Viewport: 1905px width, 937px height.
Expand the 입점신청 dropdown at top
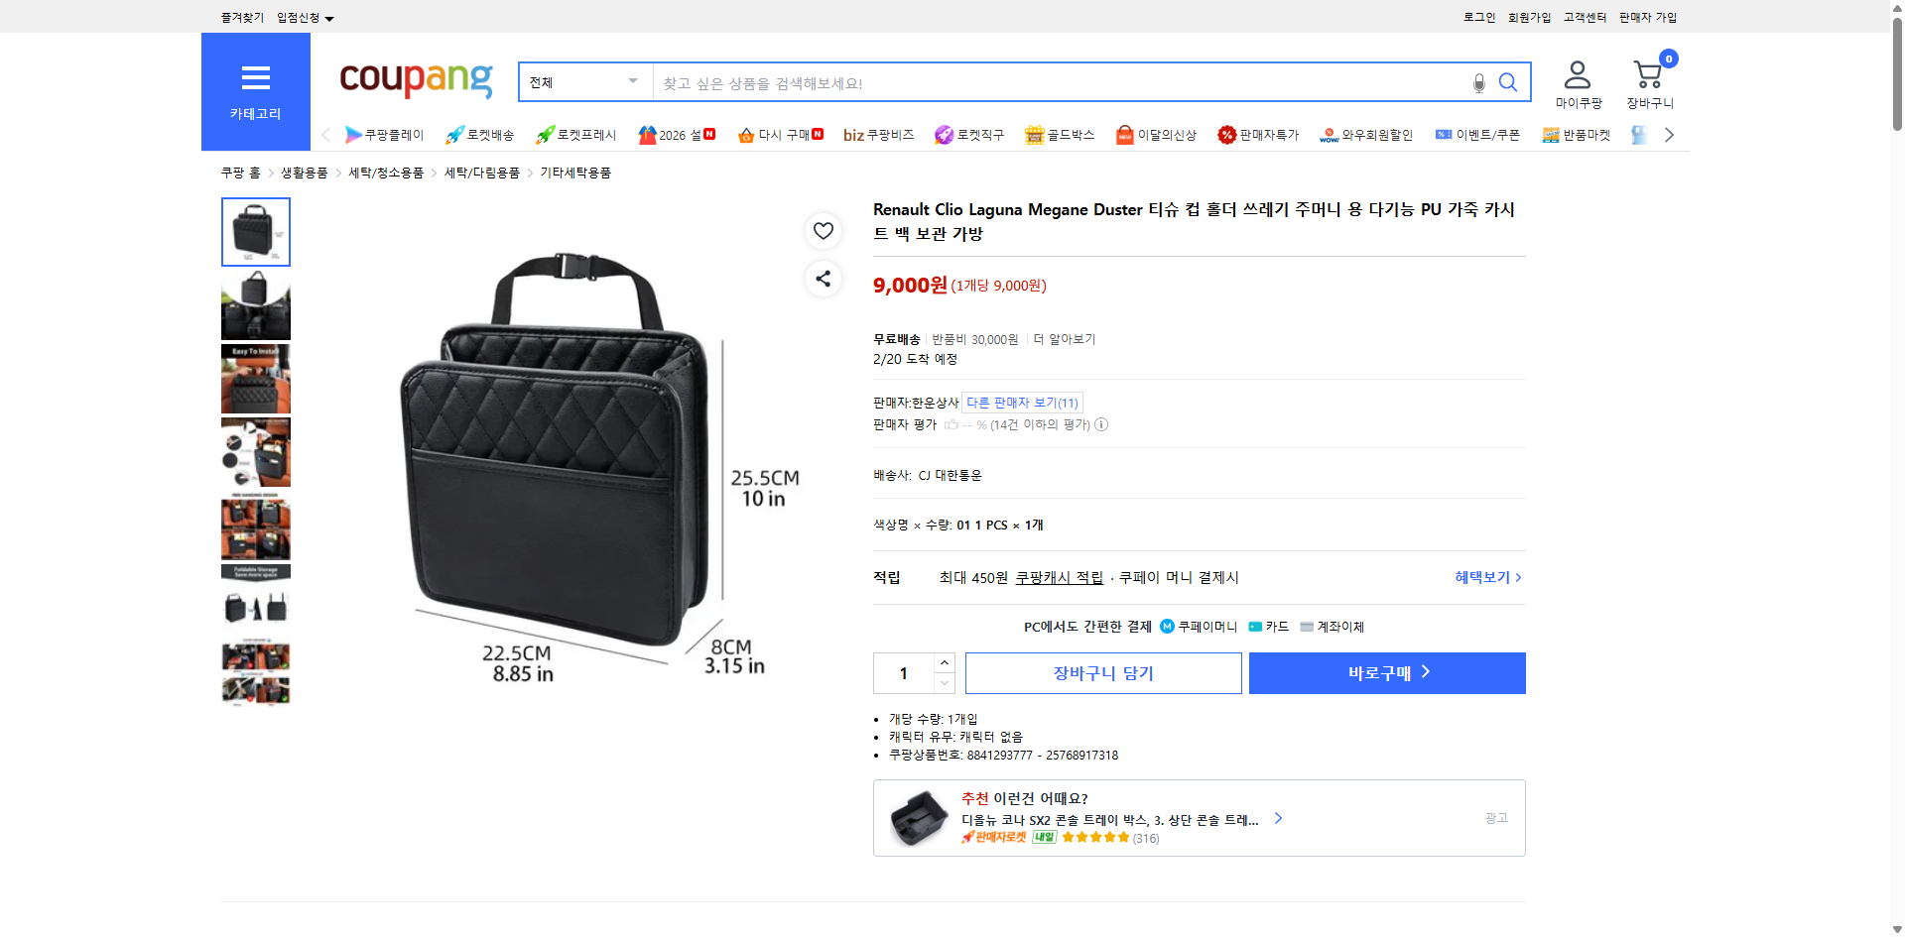tap(303, 17)
